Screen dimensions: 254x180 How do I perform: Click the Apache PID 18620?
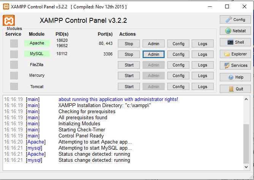point(62,40)
